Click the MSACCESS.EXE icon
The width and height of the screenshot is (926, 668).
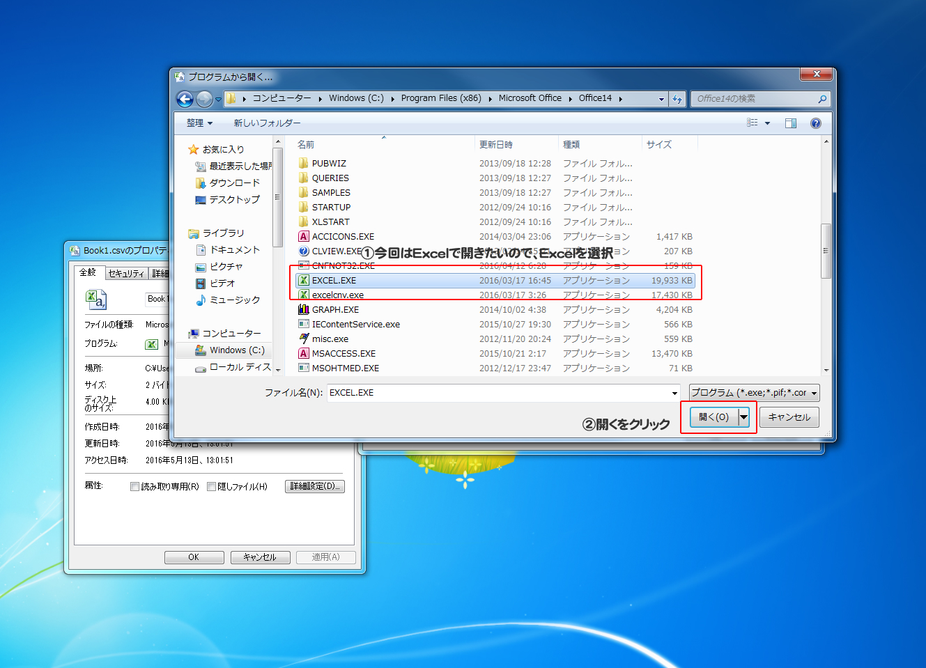[x=304, y=353]
